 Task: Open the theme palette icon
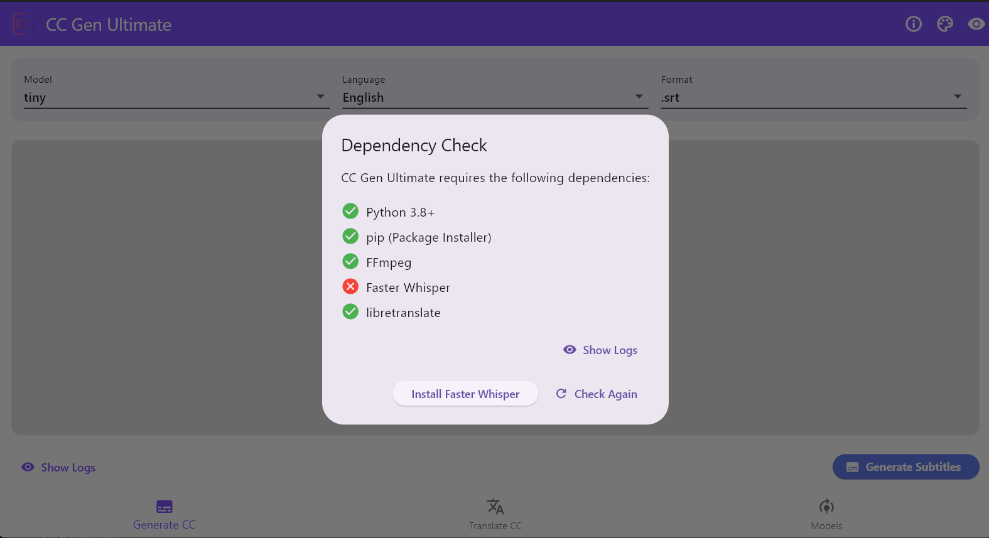945,24
